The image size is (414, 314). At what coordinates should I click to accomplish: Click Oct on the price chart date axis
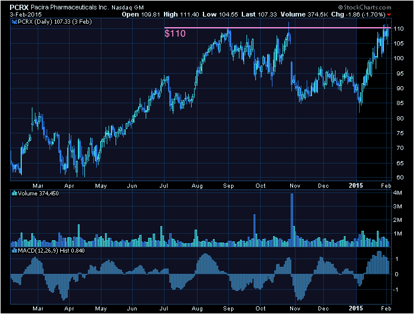pos(261,186)
